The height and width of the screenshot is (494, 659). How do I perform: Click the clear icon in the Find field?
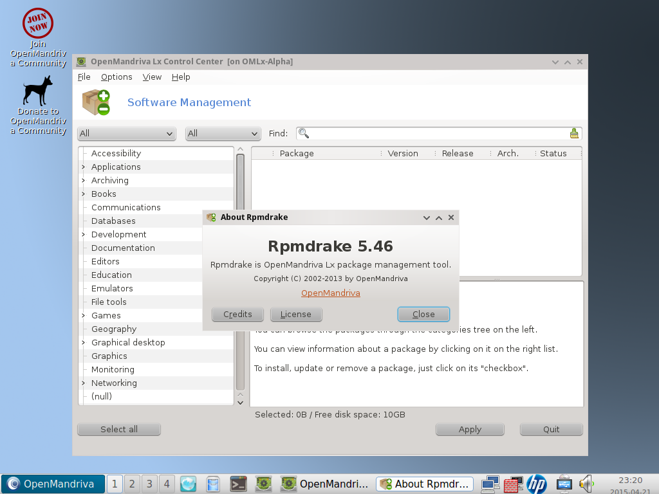(x=574, y=133)
